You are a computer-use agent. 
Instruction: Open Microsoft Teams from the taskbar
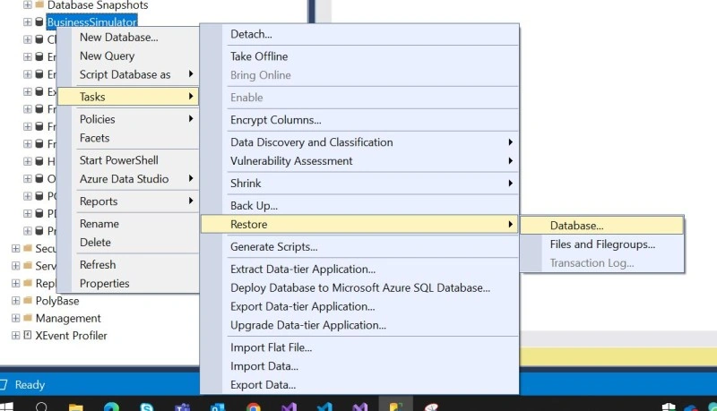[x=183, y=407]
